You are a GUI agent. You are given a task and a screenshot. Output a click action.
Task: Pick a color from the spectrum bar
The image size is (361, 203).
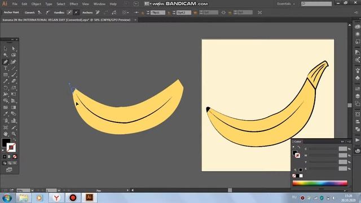pos(320,183)
